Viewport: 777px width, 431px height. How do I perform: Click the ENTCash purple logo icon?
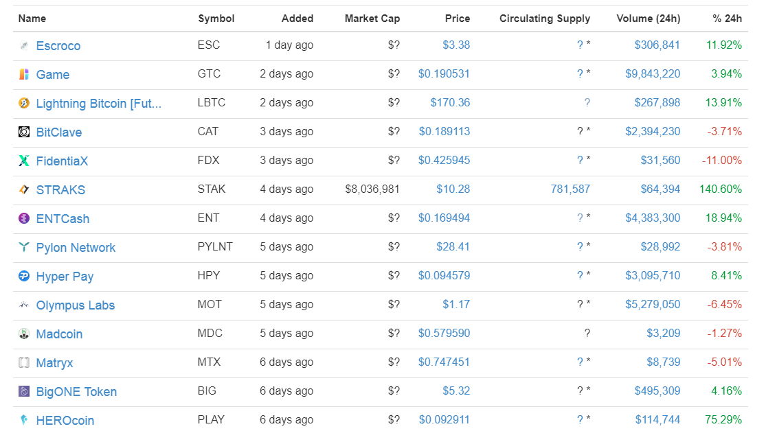click(x=24, y=218)
